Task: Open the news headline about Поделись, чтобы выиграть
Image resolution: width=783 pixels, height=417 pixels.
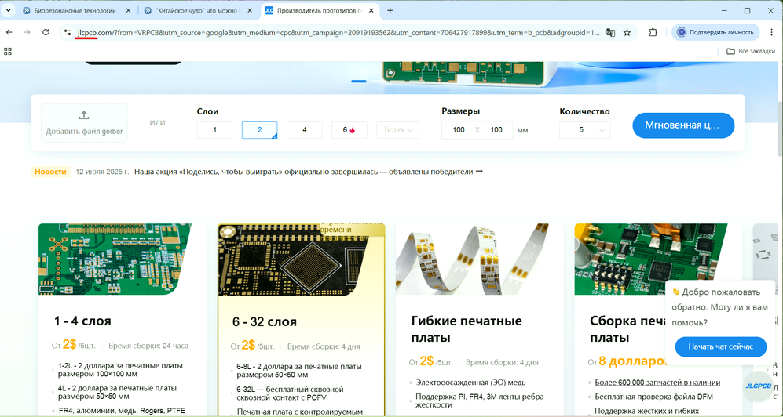Action: [x=304, y=172]
